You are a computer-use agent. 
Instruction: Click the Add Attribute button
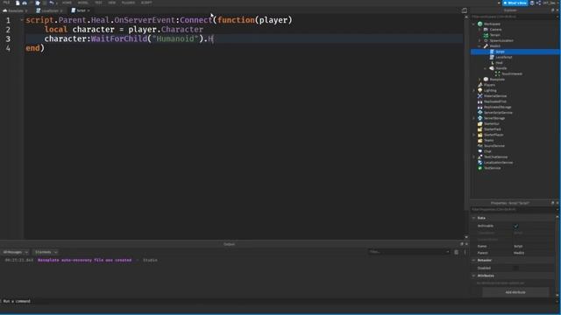pyautogui.click(x=515, y=292)
